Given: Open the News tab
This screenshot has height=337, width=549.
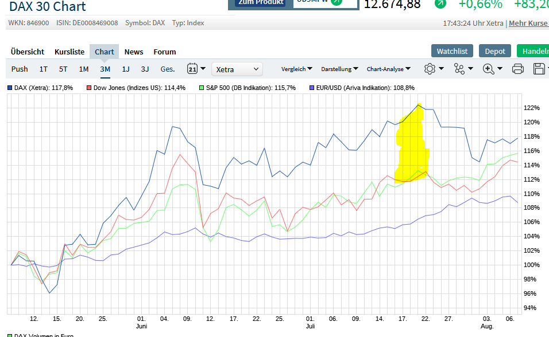Looking at the screenshot, I should 134,52.
